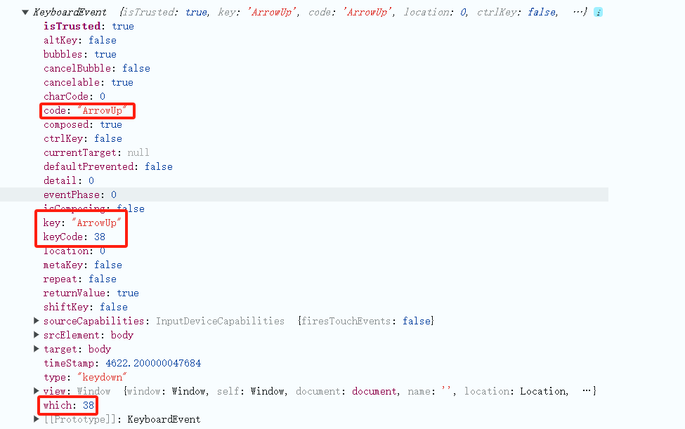The height and width of the screenshot is (429, 685).
Task: Click the InputDeviceCapabilities object label
Action: pos(220,321)
